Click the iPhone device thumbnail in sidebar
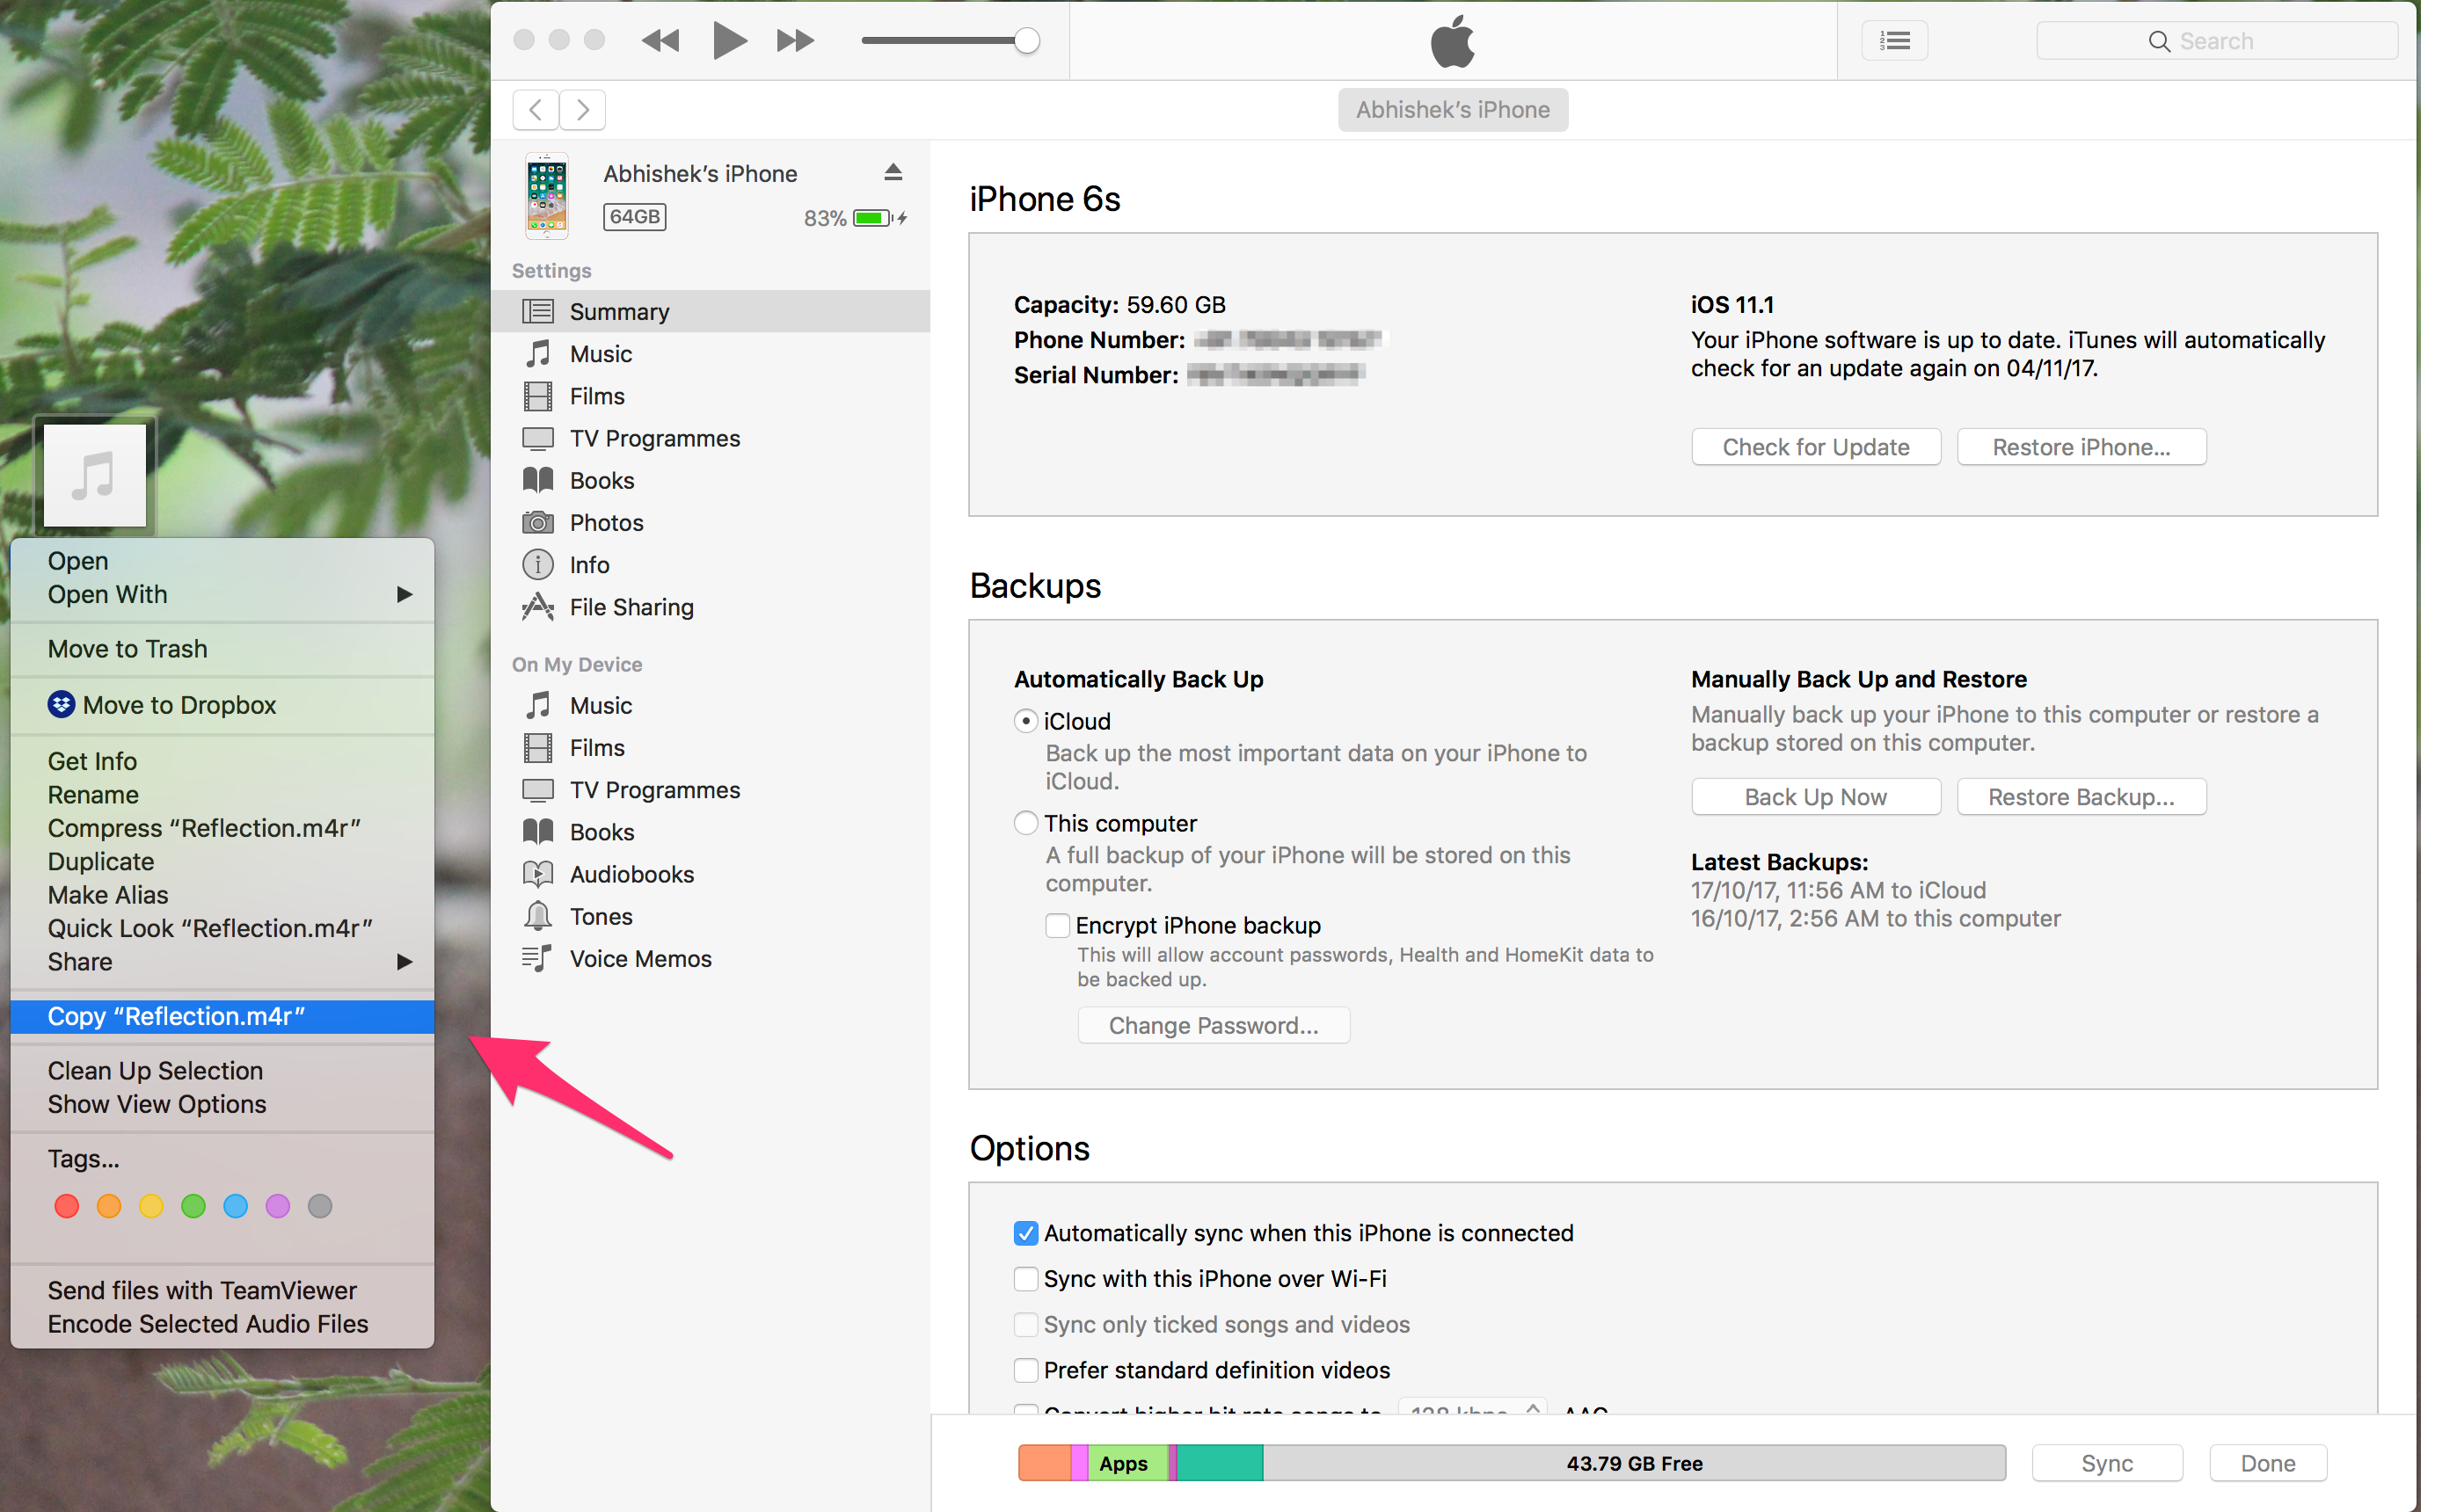The height and width of the screenshot is (1512, 2457). coord(547,196)
